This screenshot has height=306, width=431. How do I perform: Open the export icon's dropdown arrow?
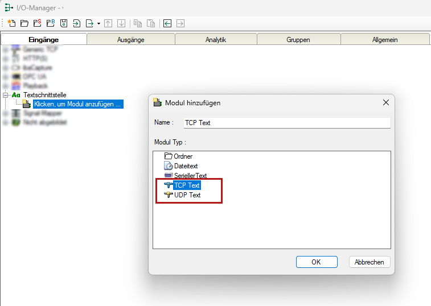[98, 24]
